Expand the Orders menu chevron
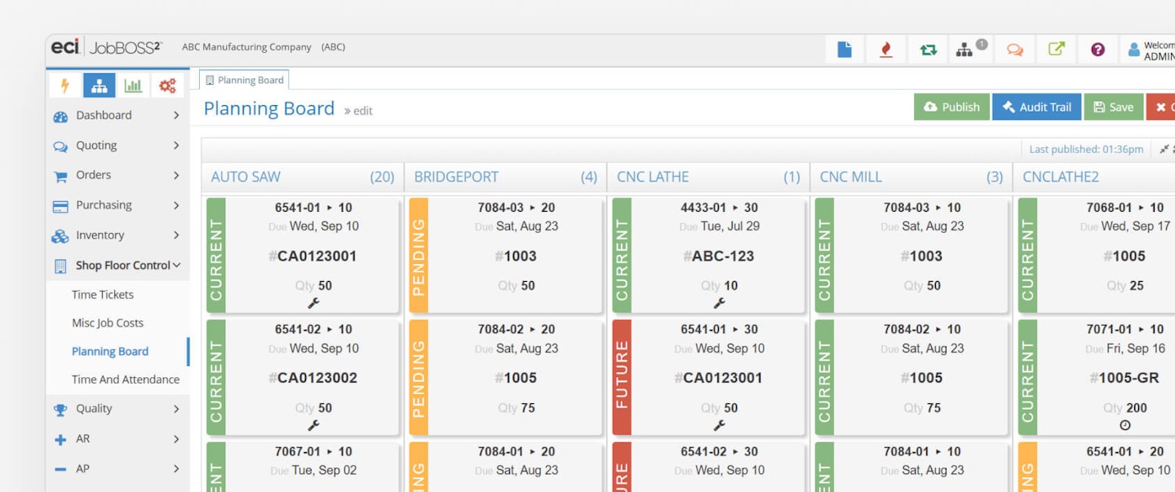This screenshot has width=1175, height=492. coord(176,175)
